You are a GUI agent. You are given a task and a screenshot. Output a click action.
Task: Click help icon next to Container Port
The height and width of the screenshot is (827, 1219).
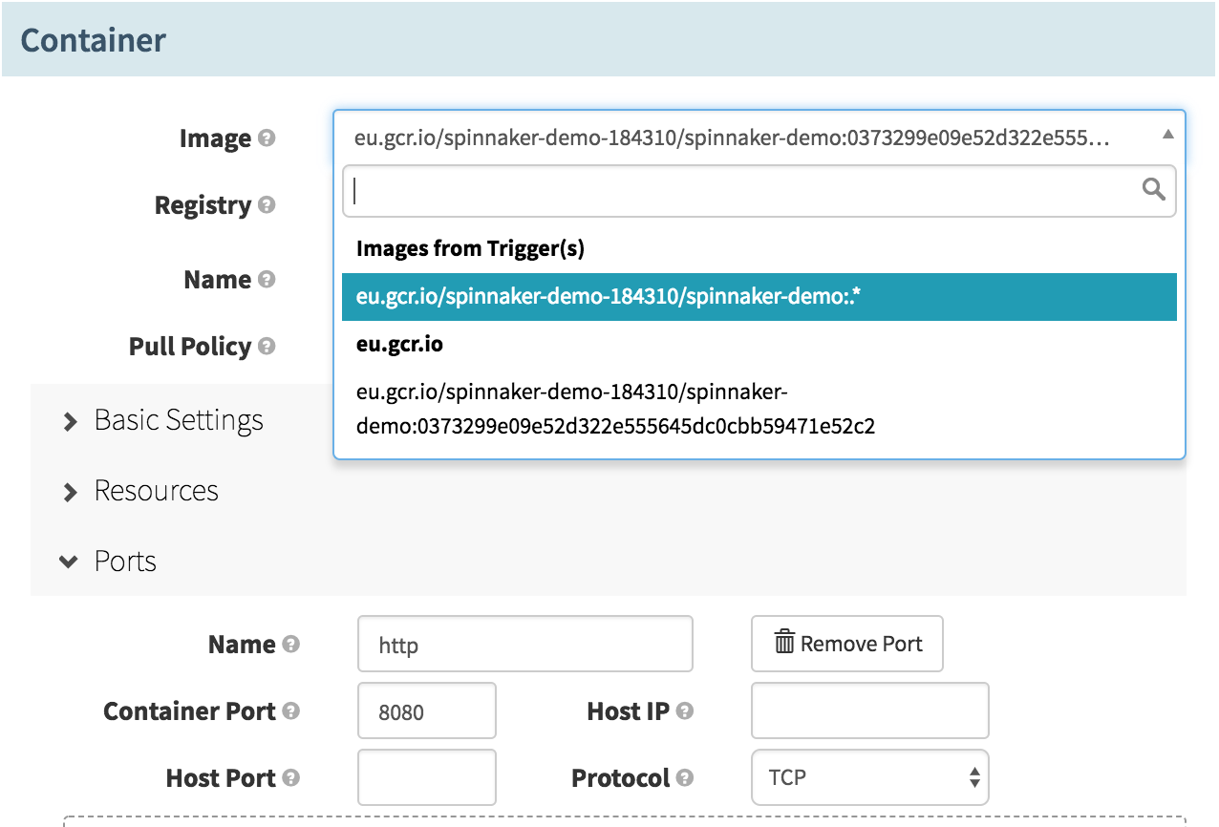tap(291, 711)
